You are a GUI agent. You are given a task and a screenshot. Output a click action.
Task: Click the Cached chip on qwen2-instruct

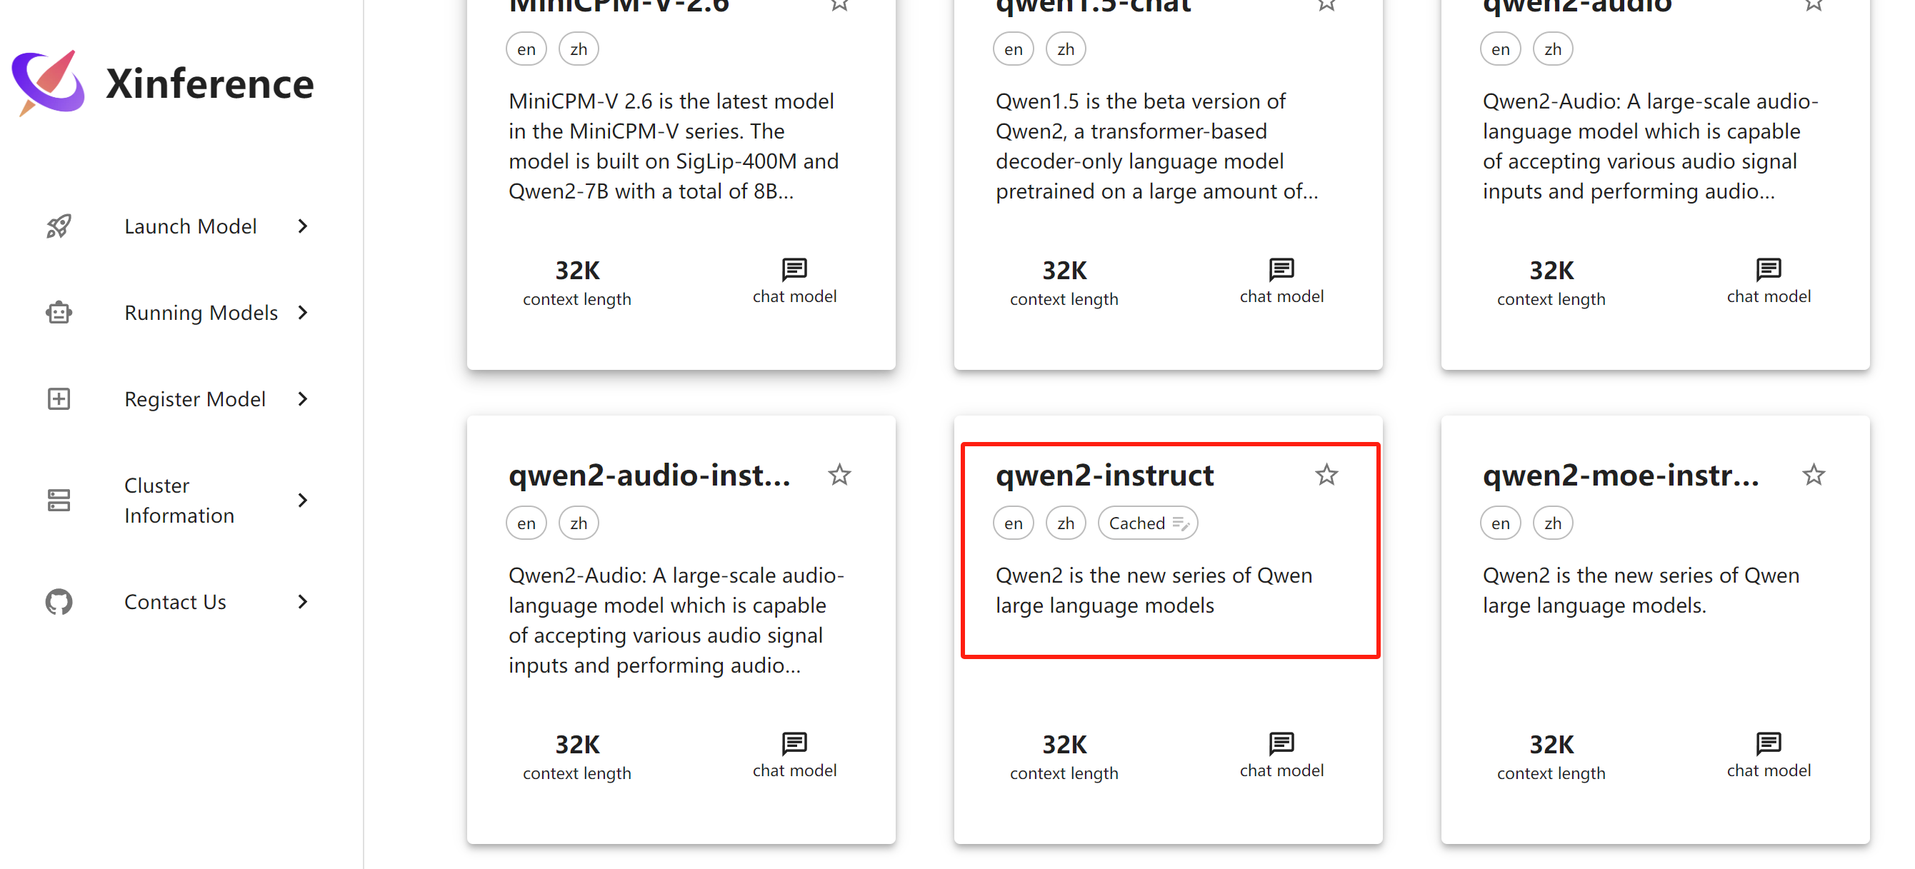pos(1136,523)
